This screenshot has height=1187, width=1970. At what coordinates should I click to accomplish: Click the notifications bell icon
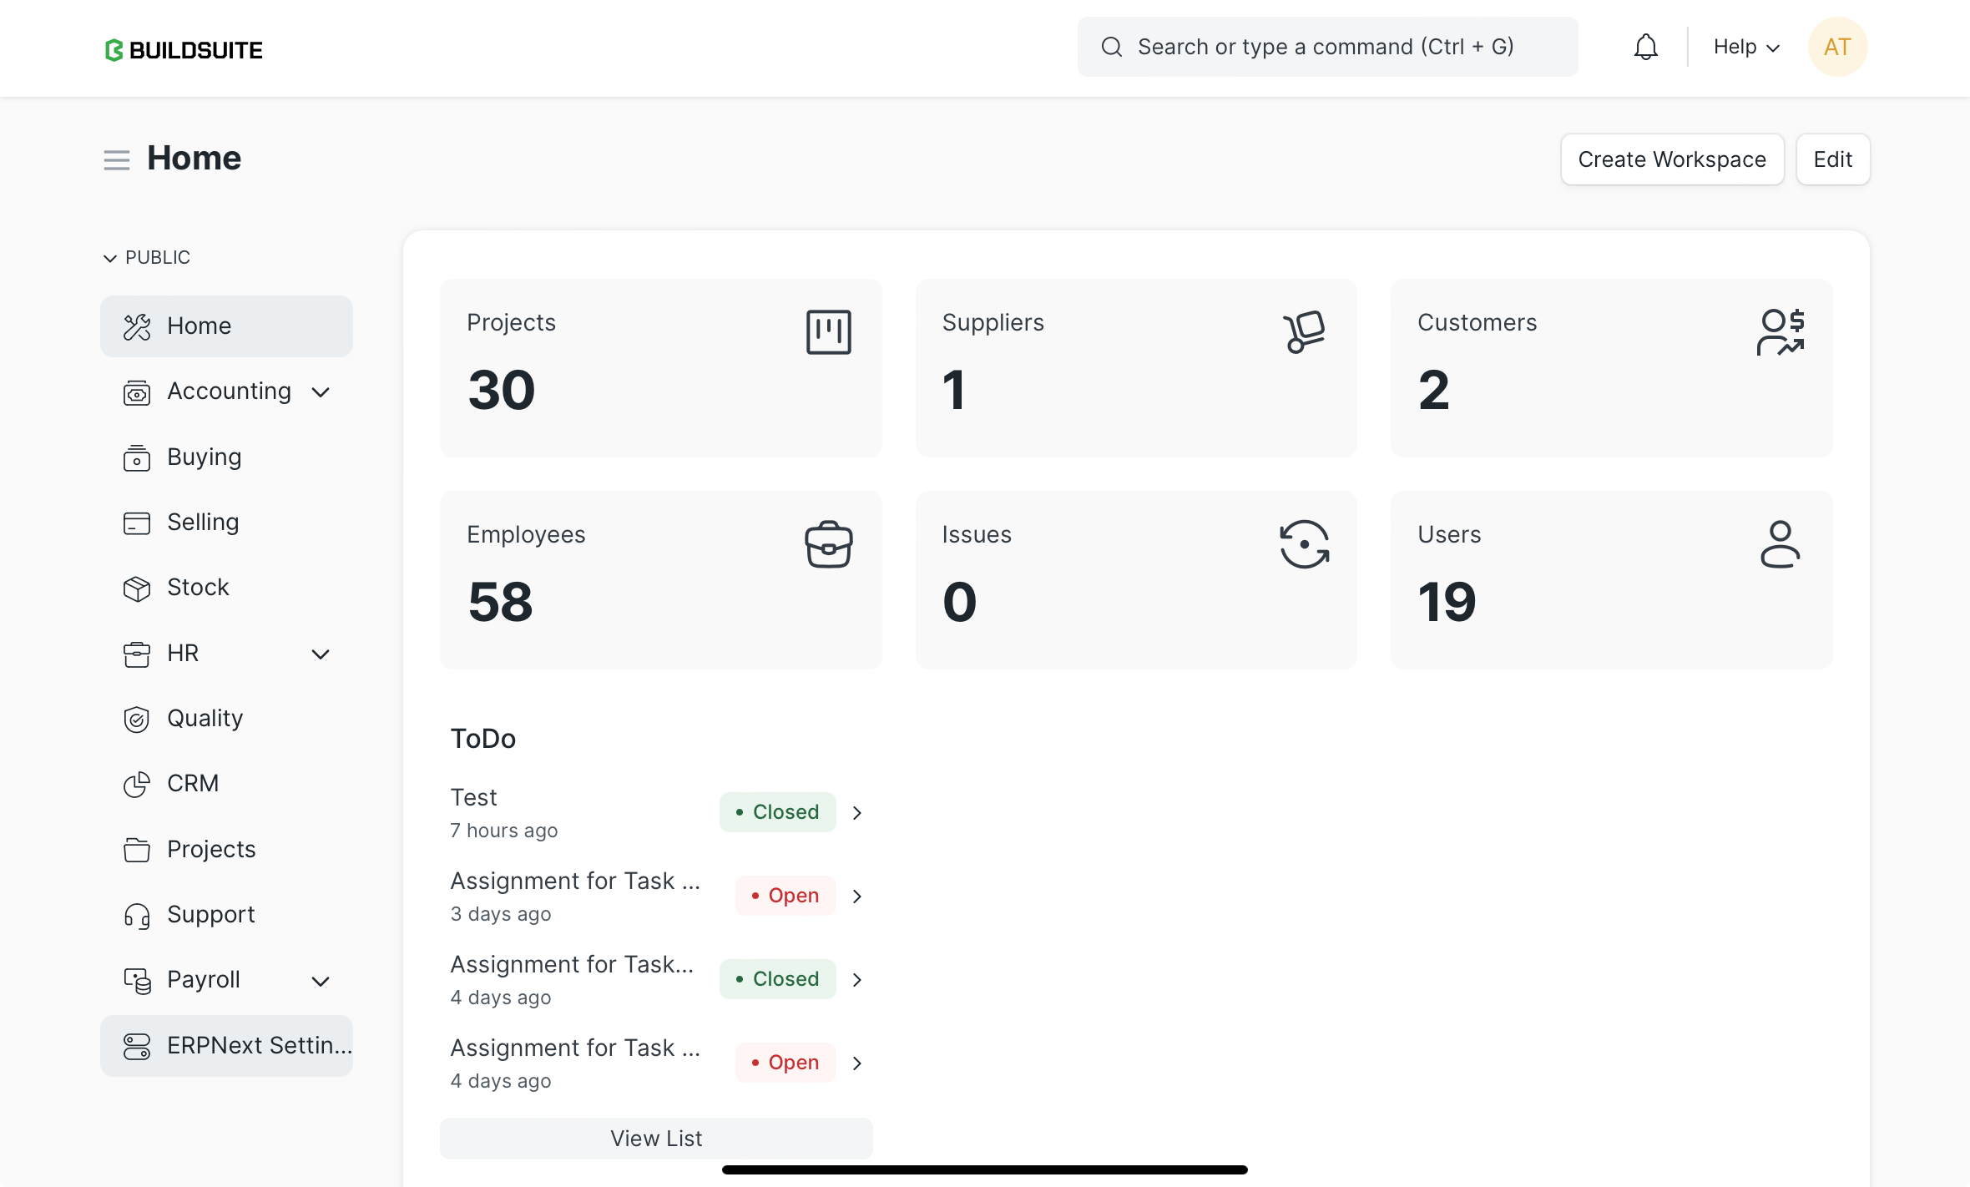pos(1645,47)
